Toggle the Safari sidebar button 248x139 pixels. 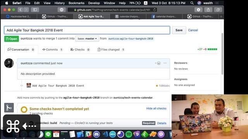[x=35, y=10]
